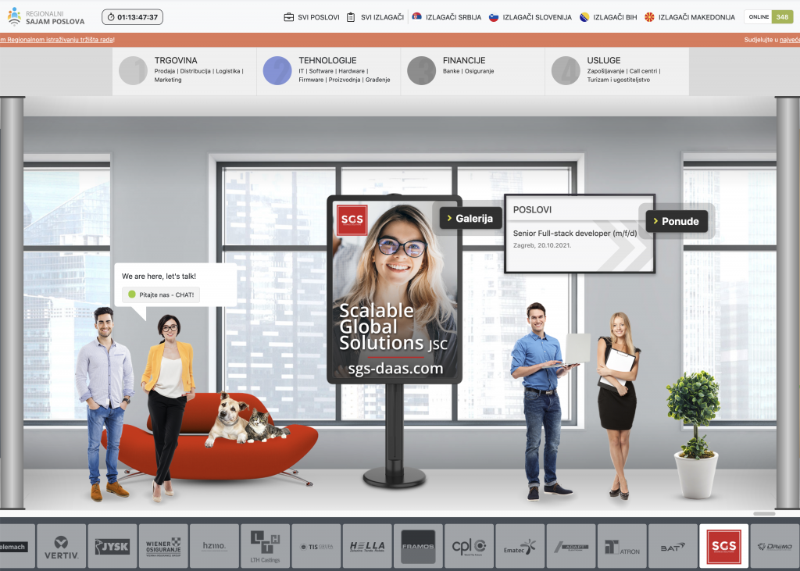Click the Scalable Global Solutions poster

click(395, 289)
